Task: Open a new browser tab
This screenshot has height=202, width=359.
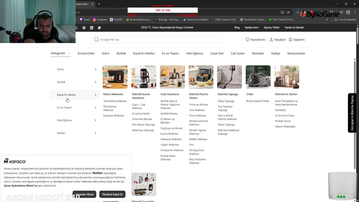Action: [x=99, y=4]
